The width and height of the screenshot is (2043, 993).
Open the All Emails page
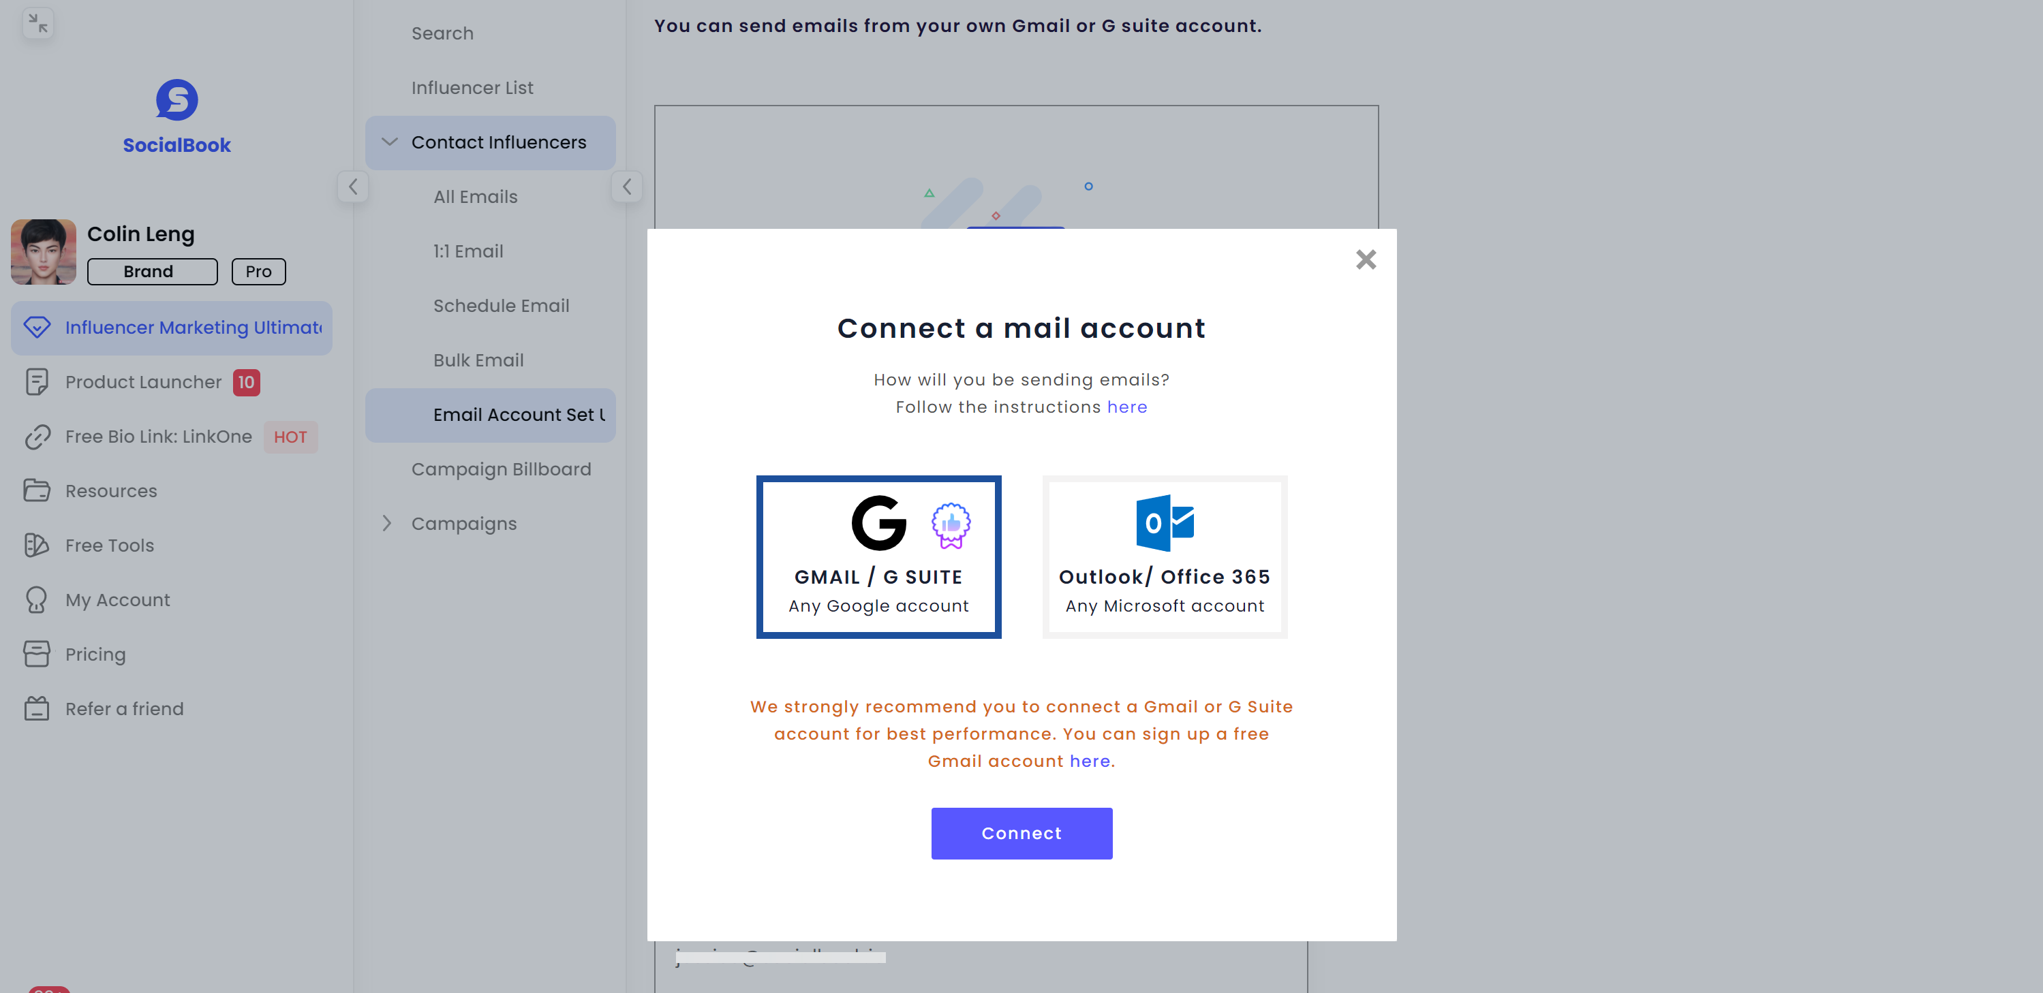pos(475,195)
